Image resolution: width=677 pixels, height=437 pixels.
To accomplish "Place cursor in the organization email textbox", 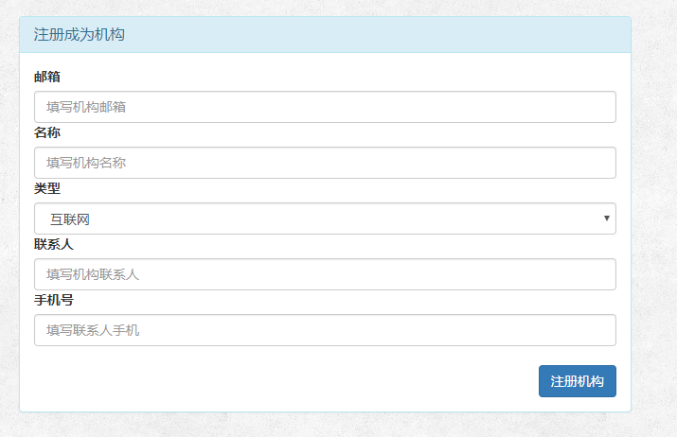I will [x=325, y=107].
